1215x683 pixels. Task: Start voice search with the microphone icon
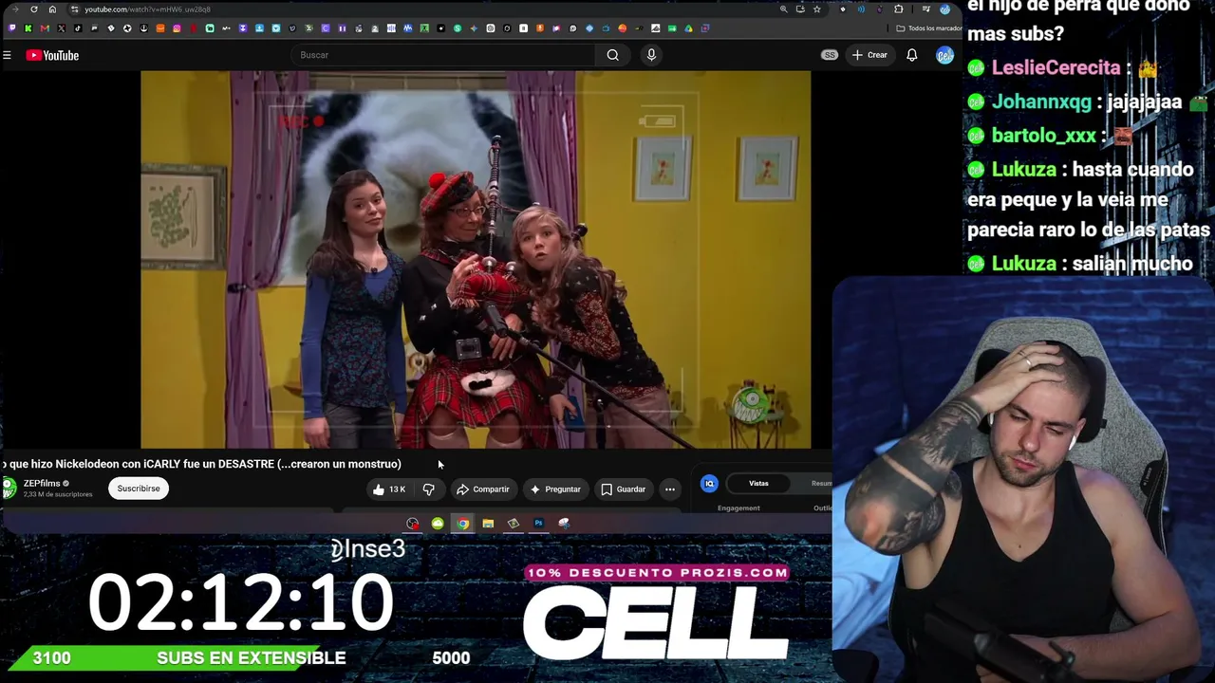(651, 55)
